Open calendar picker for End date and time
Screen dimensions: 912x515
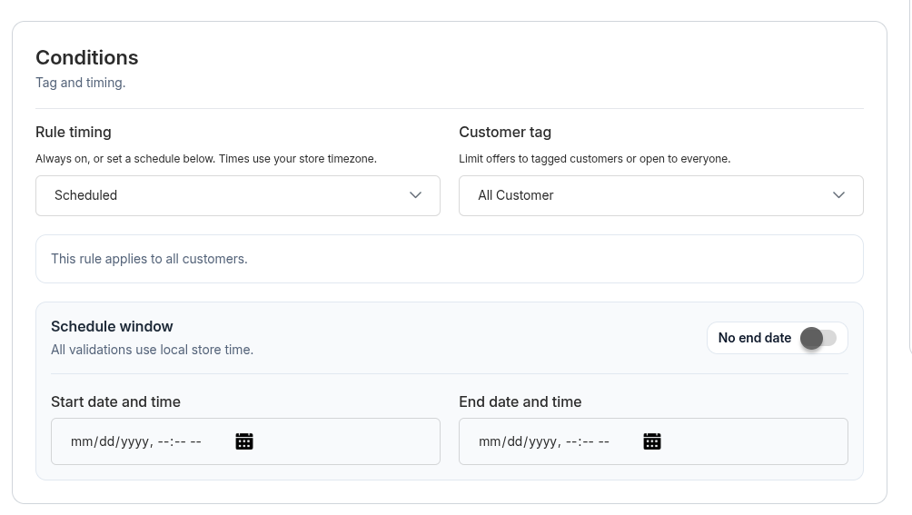(652, 441)
